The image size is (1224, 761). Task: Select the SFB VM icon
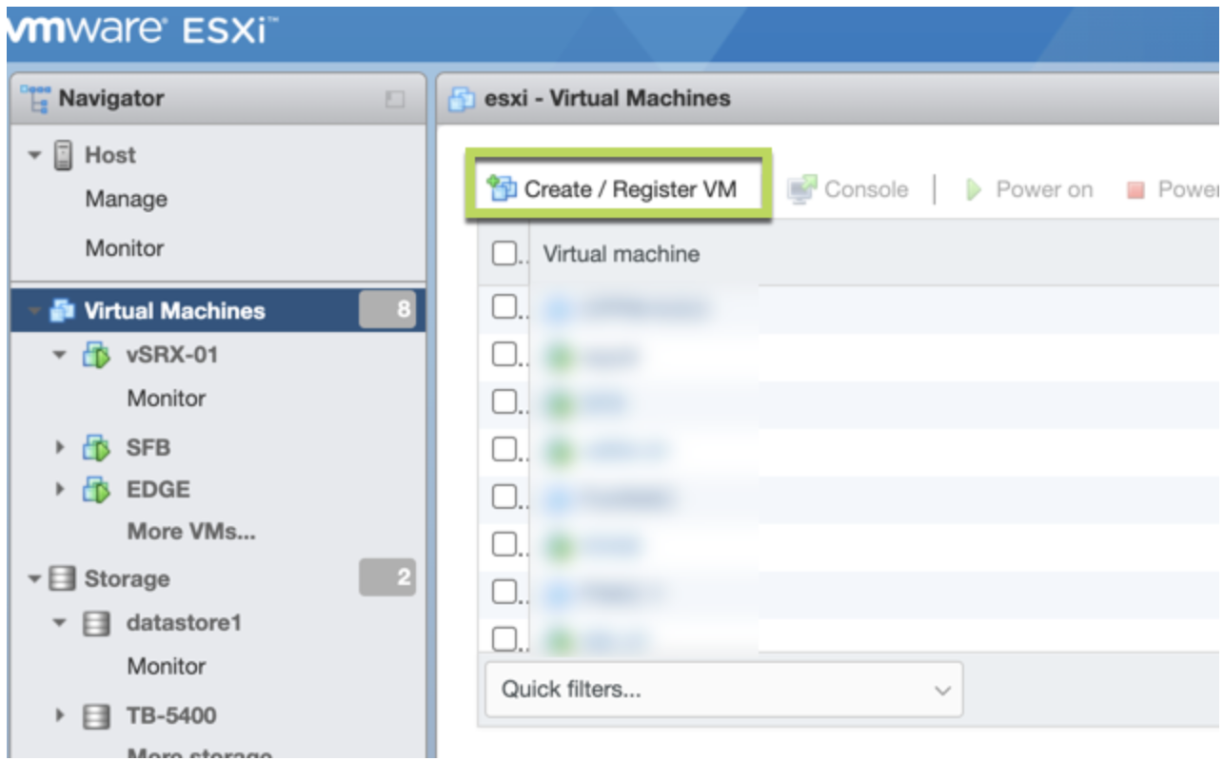pyautogui.click(x=96, y=447)
